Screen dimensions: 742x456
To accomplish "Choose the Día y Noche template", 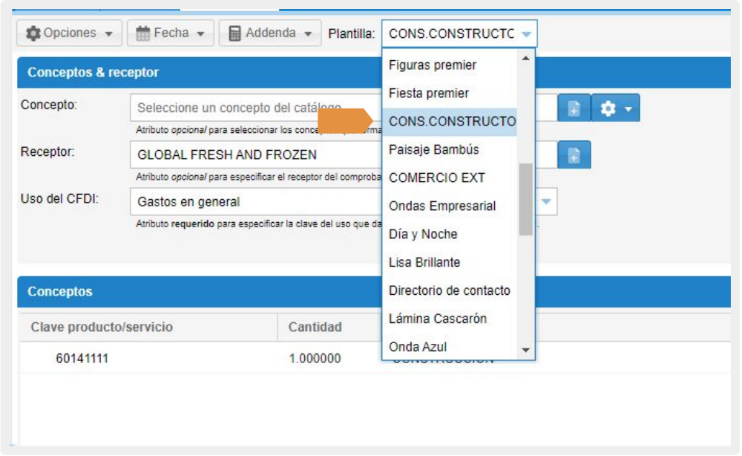I will point(423,235).
